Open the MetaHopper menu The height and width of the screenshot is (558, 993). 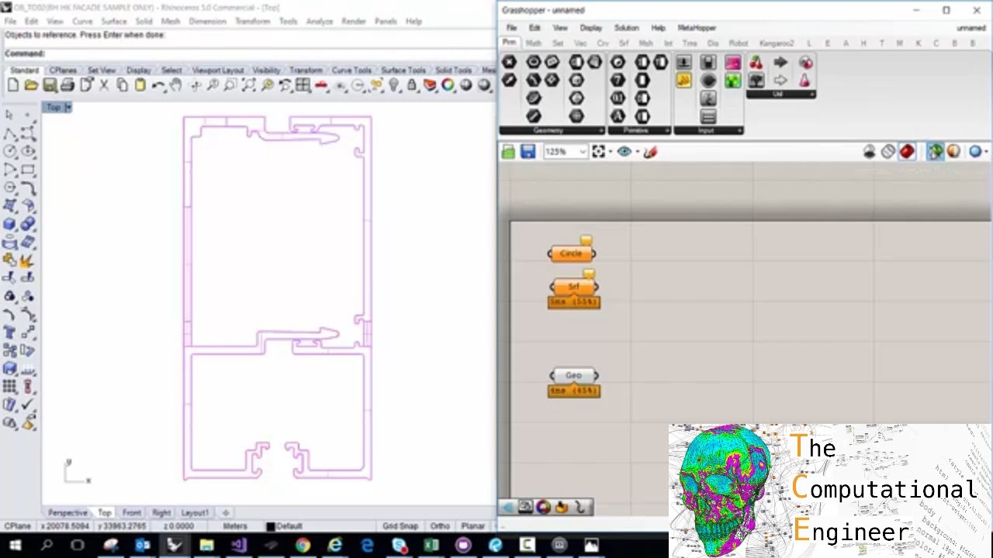pyautogui.click(x=697, y=28)
